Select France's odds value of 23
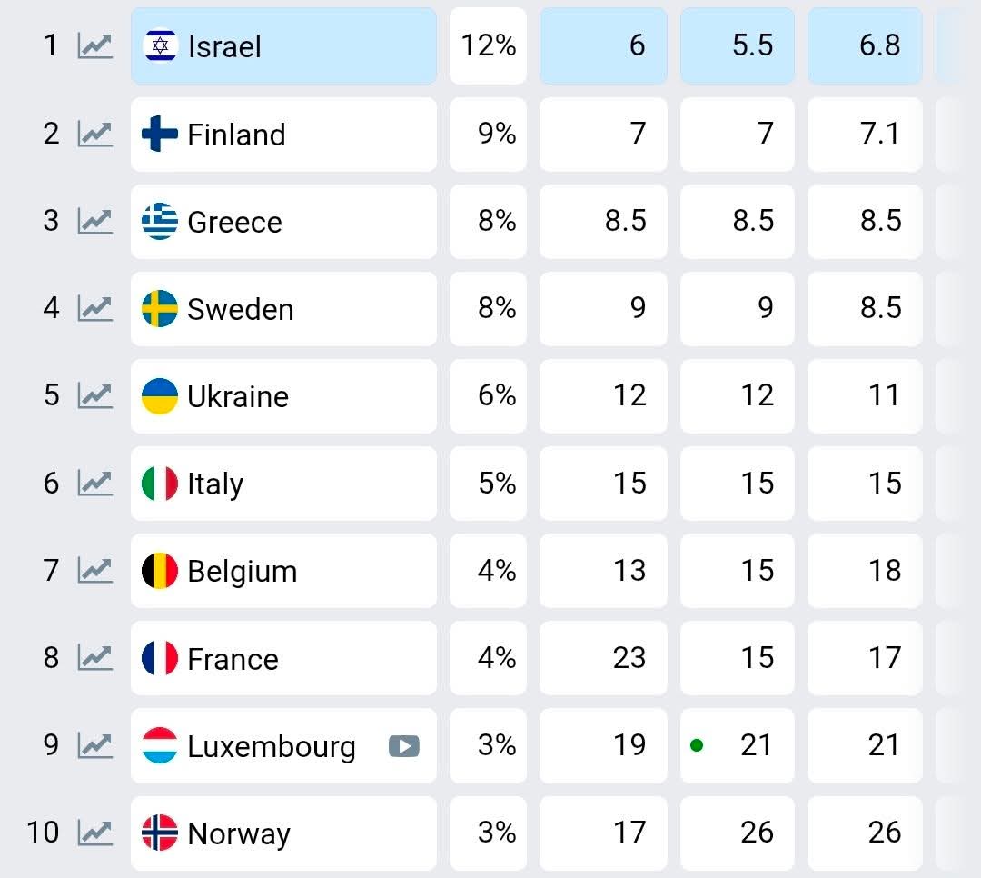 603,658
